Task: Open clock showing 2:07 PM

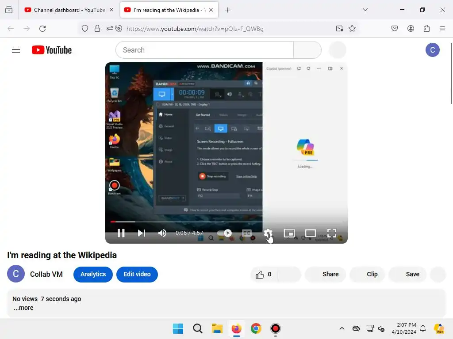Action: point(404,328)
